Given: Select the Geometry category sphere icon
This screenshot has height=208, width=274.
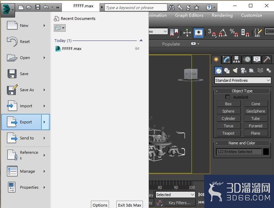Looking at the screenshot, I should 218,71.
